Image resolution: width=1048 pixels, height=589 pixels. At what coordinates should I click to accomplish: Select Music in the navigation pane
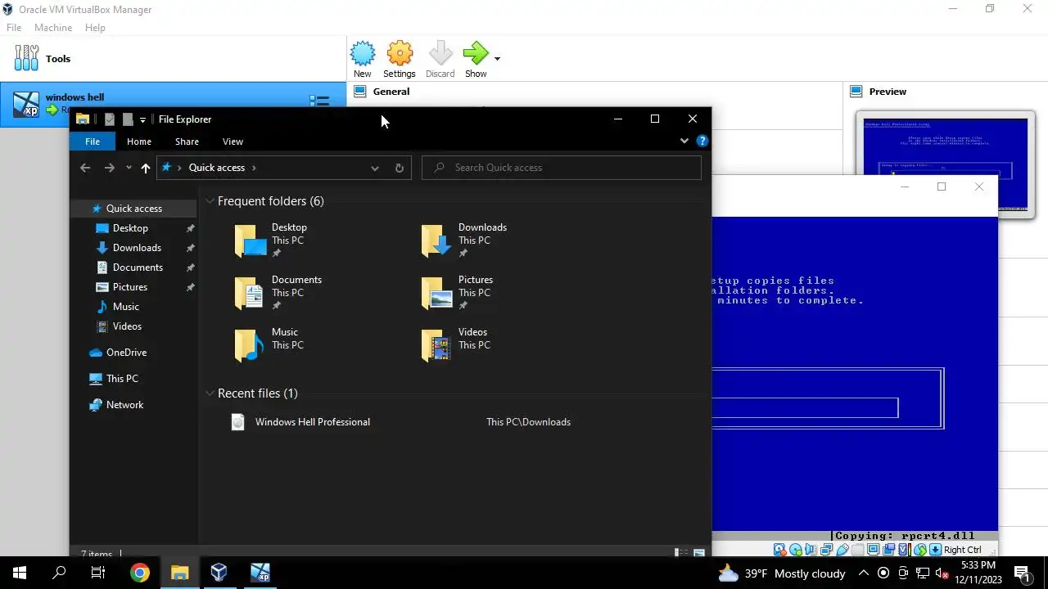(125, 307)
